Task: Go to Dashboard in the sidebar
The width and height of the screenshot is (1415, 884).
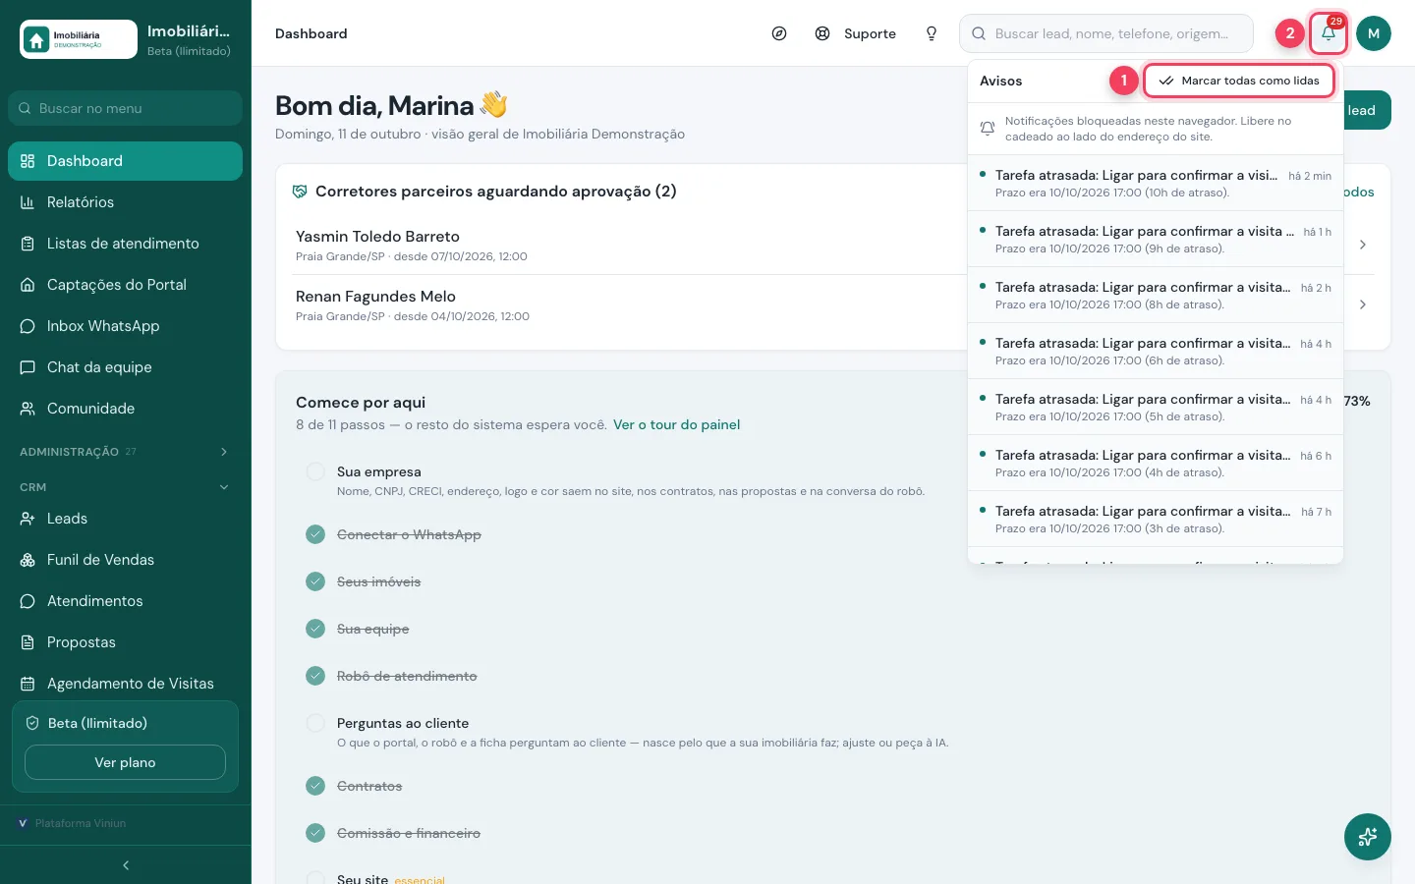Action: [125, 161]
